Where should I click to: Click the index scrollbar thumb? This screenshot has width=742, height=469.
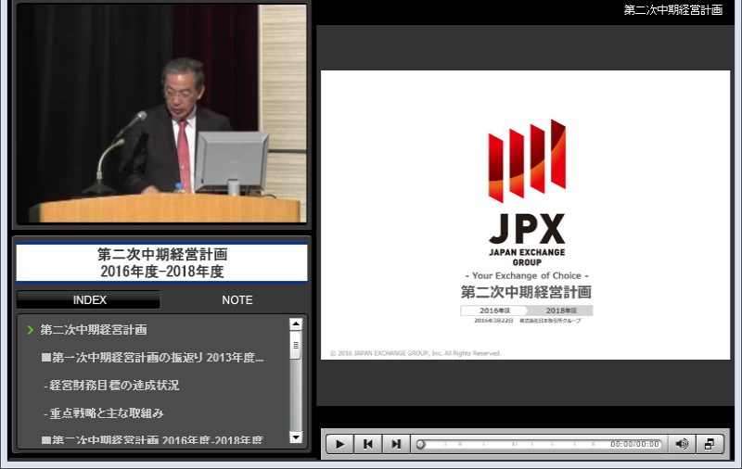(296, 345)
